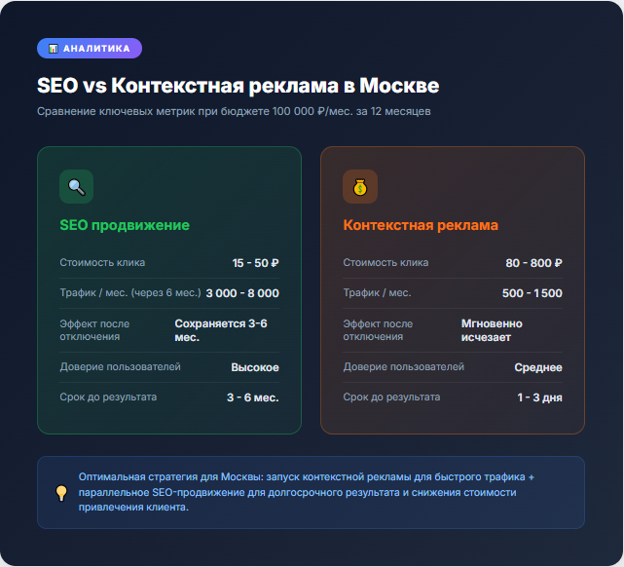624x567 pixels.
Task: Click the magnifying glass SEO icon
Action: click(x=76, y=187)
